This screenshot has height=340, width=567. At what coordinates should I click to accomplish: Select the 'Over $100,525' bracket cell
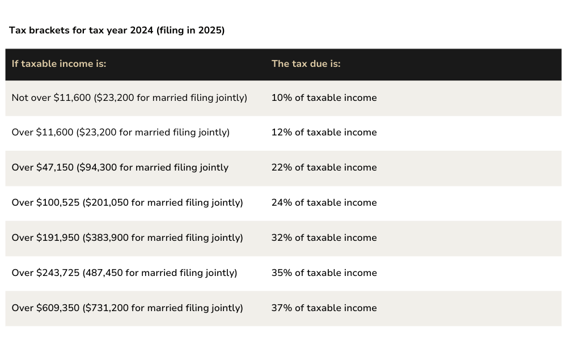(x=127, y=203)
